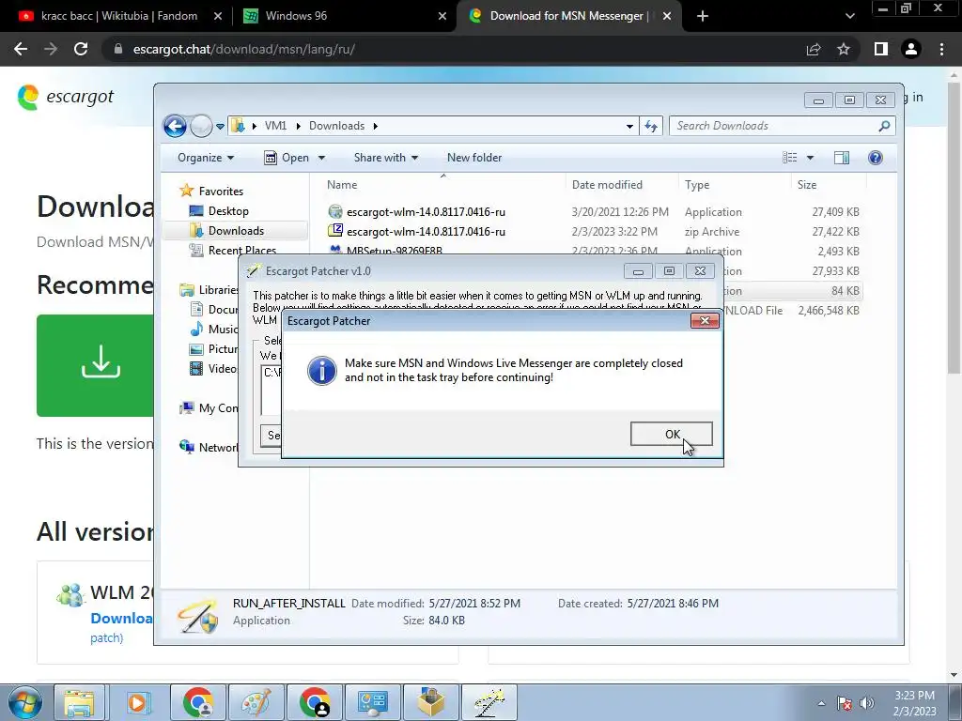
Task: Open the Share with menu
Action: (x=386, y=158)
